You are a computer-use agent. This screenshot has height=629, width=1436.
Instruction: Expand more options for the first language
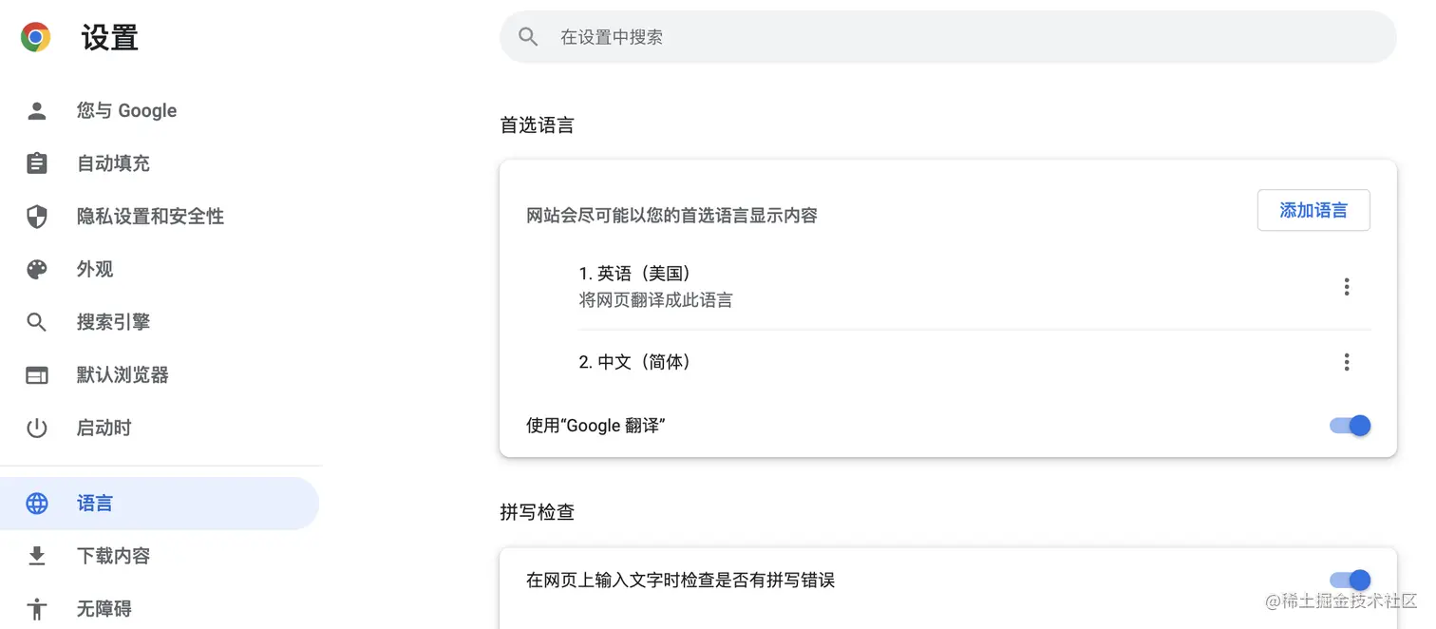(x=1346, y=286)
